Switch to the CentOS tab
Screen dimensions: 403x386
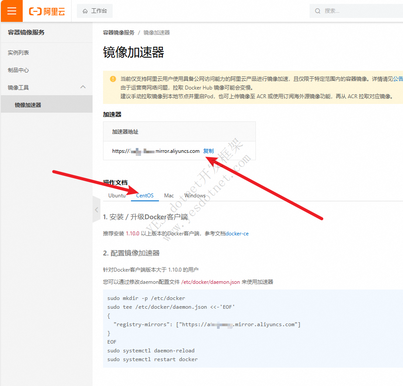145,196
